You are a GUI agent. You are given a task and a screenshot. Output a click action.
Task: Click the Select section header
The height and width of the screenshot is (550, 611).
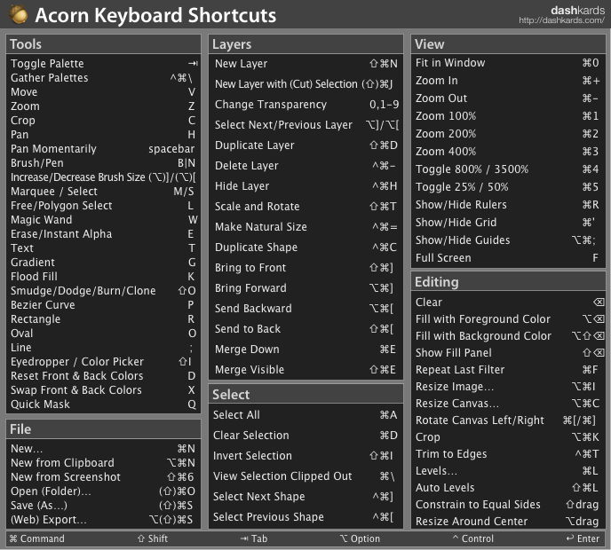(x=305, y=394)
